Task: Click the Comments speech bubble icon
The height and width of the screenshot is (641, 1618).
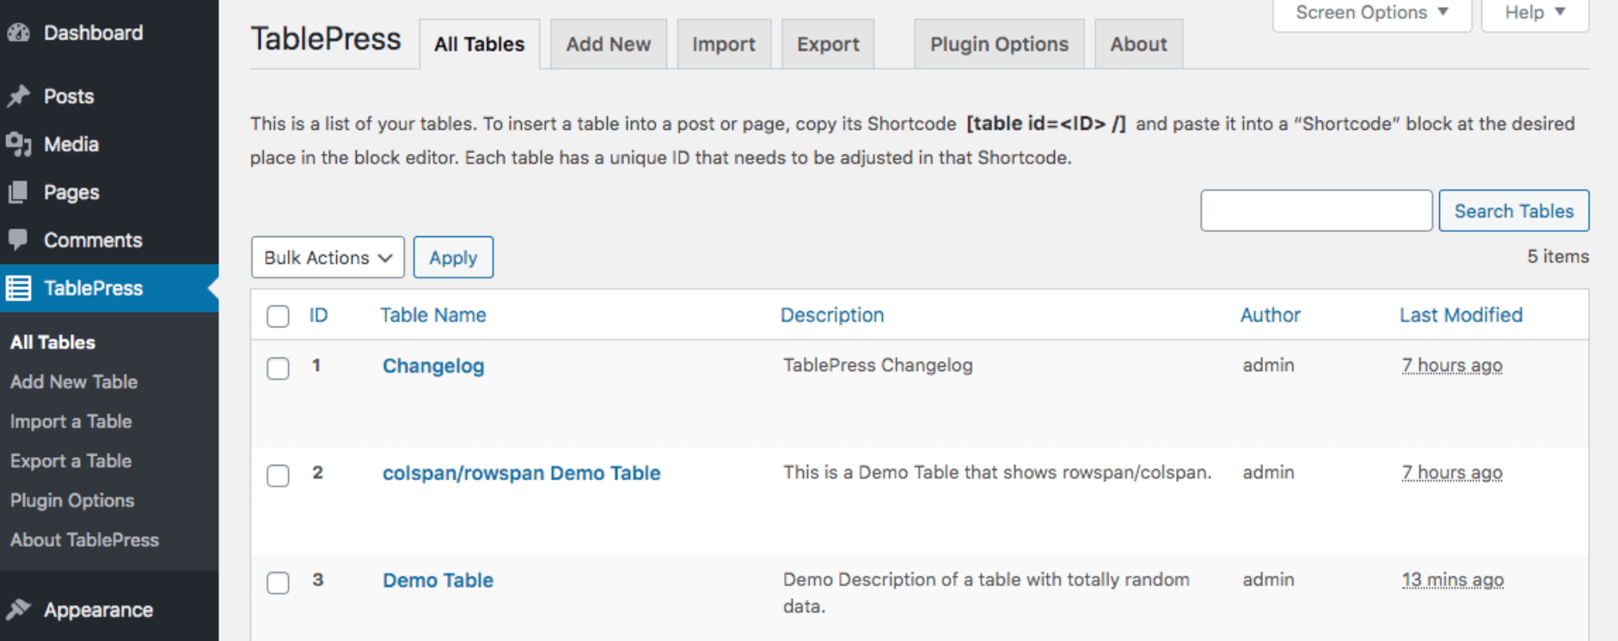Action: (x=19, y=240)
